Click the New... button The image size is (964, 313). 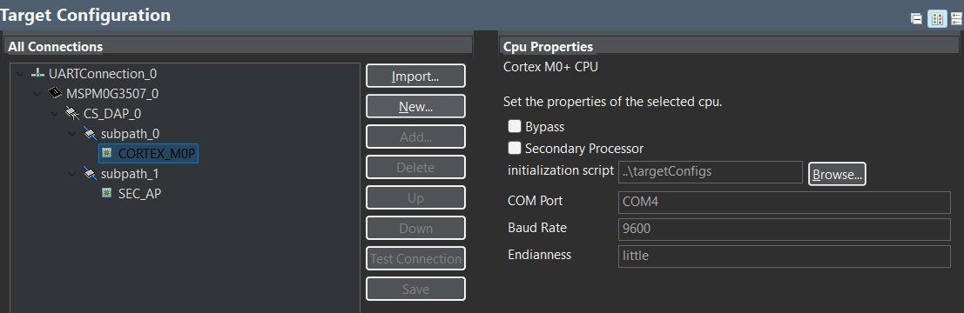(415, 106)
